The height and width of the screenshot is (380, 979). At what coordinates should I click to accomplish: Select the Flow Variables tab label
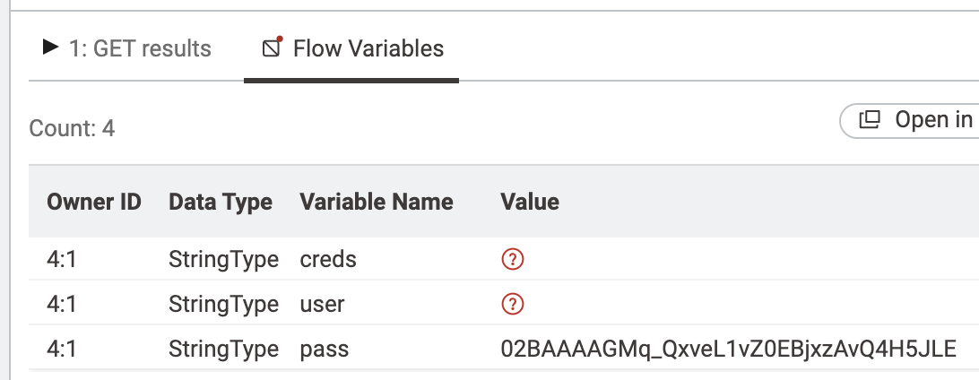point(368,48)
